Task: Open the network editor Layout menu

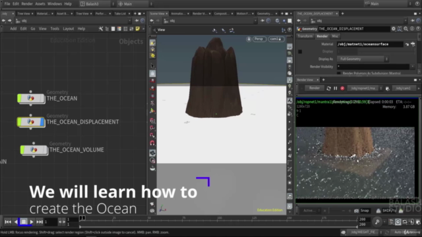Action: coord(69,28)
